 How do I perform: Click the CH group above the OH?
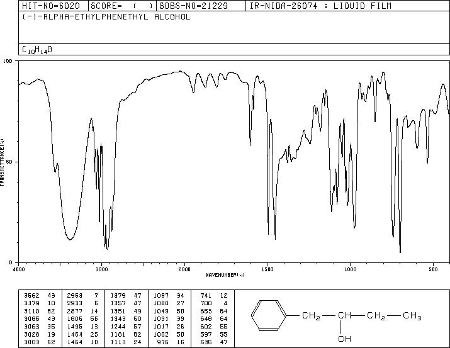[x=344, y=315]
